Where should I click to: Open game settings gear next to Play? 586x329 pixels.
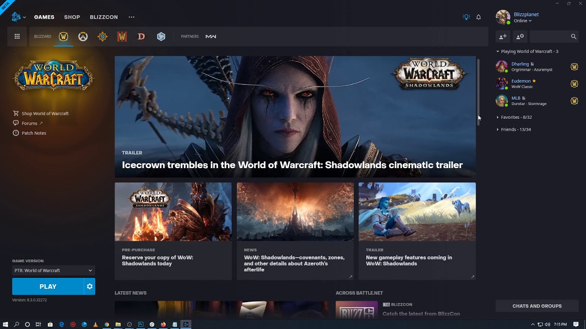[x=90, y=287]
